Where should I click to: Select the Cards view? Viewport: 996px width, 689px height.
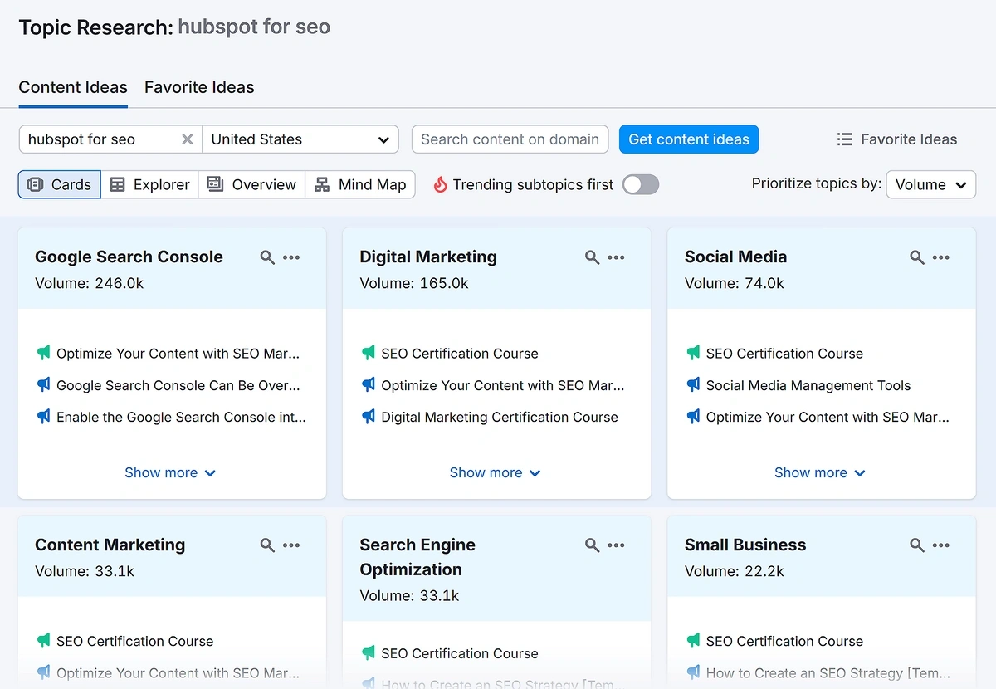pyautogui.click(x=60, y=184)
